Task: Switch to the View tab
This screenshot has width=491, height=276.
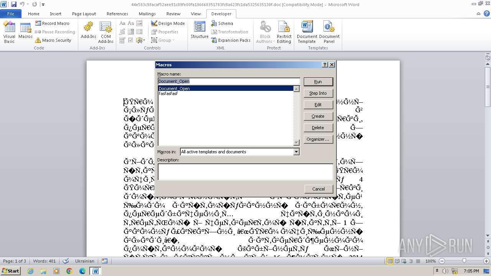Action: (196, 13)
